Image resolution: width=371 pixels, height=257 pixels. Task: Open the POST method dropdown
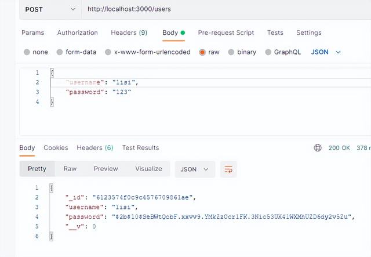[x=50, y=9]
